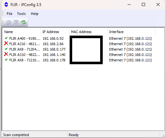Open the File menu
The width and height of the screenshot is (166, 138).
(x=10, y=14)
